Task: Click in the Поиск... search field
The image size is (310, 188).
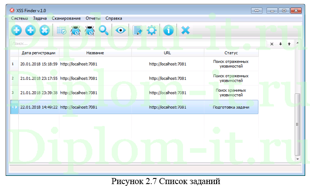Action: [x=139, y=44]
